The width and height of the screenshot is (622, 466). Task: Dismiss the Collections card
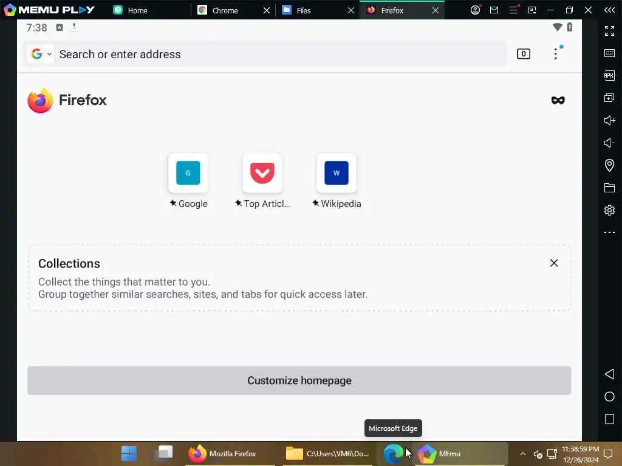554,263
